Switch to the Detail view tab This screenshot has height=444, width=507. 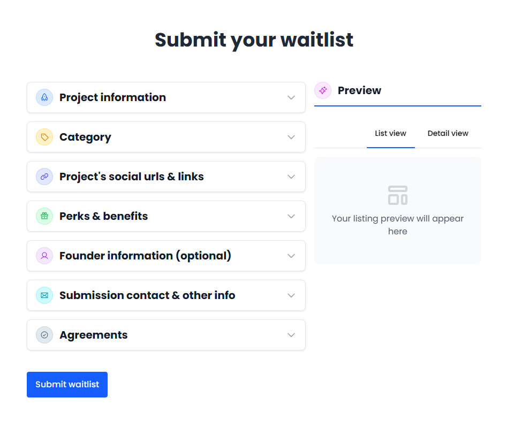pos(448,133)
